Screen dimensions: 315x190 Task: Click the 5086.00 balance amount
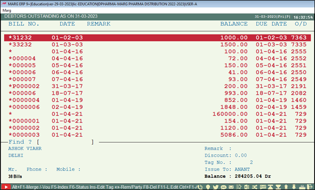[234, 135]
